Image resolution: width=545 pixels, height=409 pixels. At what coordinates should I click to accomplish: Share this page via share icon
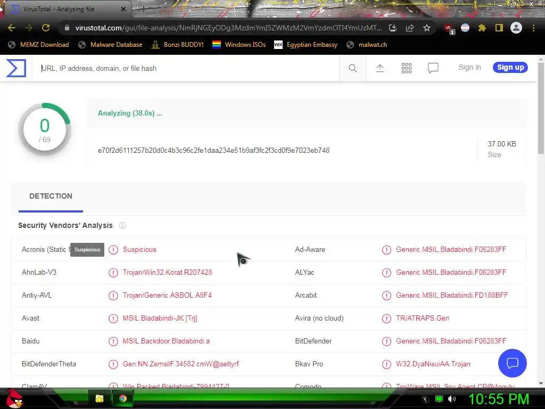410,28
